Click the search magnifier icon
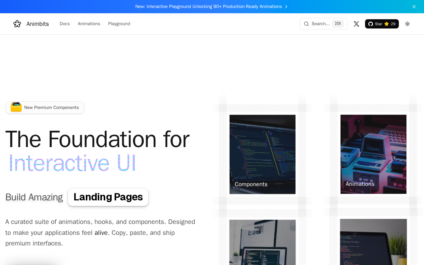Viewport: 424px width, 265px height. click(306, 24)
